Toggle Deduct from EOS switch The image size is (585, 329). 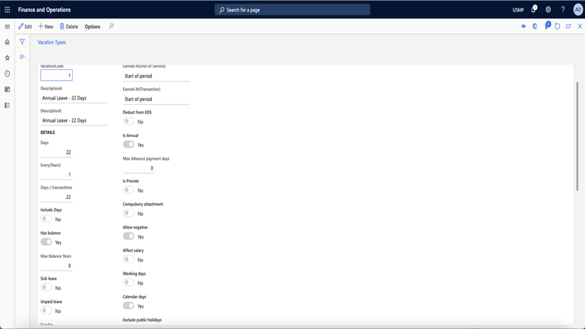[128, 122]
